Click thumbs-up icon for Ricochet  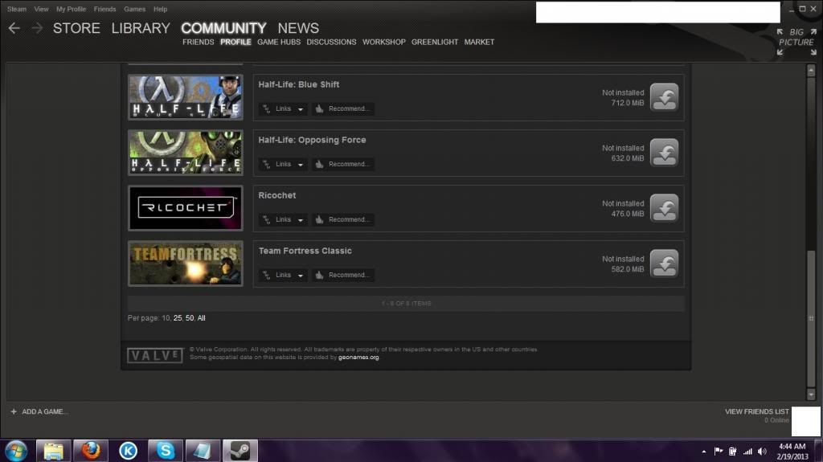319,219
